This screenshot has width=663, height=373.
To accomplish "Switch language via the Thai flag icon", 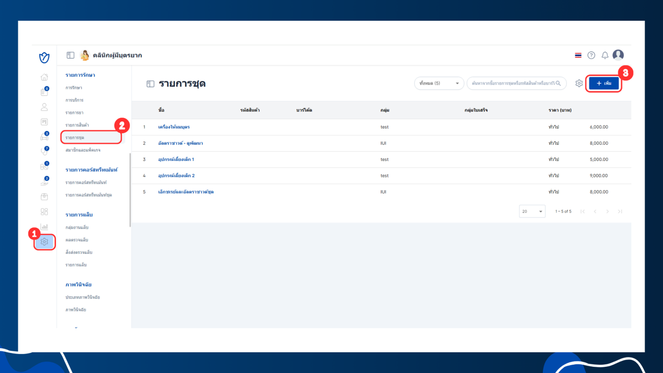I will tap(578, 55).
